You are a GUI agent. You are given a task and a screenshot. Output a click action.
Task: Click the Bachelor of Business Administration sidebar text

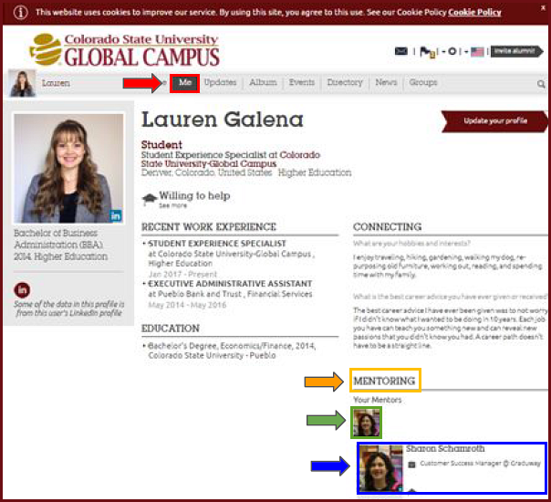click(60, 245)
